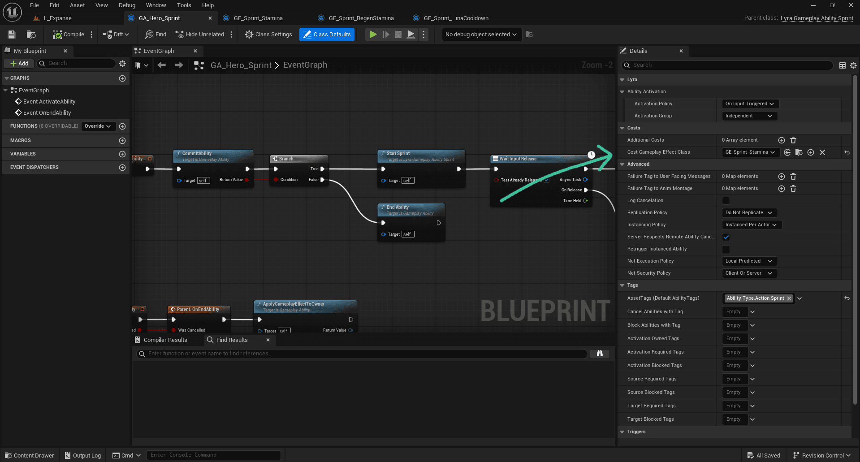Screen dimensions: 860x462
Task: Open Details panel settings gear
Action: [x=853, y=65]
